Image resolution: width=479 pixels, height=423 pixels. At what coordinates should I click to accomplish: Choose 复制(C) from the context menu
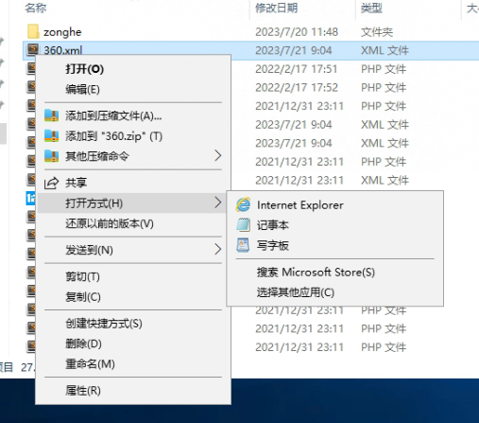[133, 296]
